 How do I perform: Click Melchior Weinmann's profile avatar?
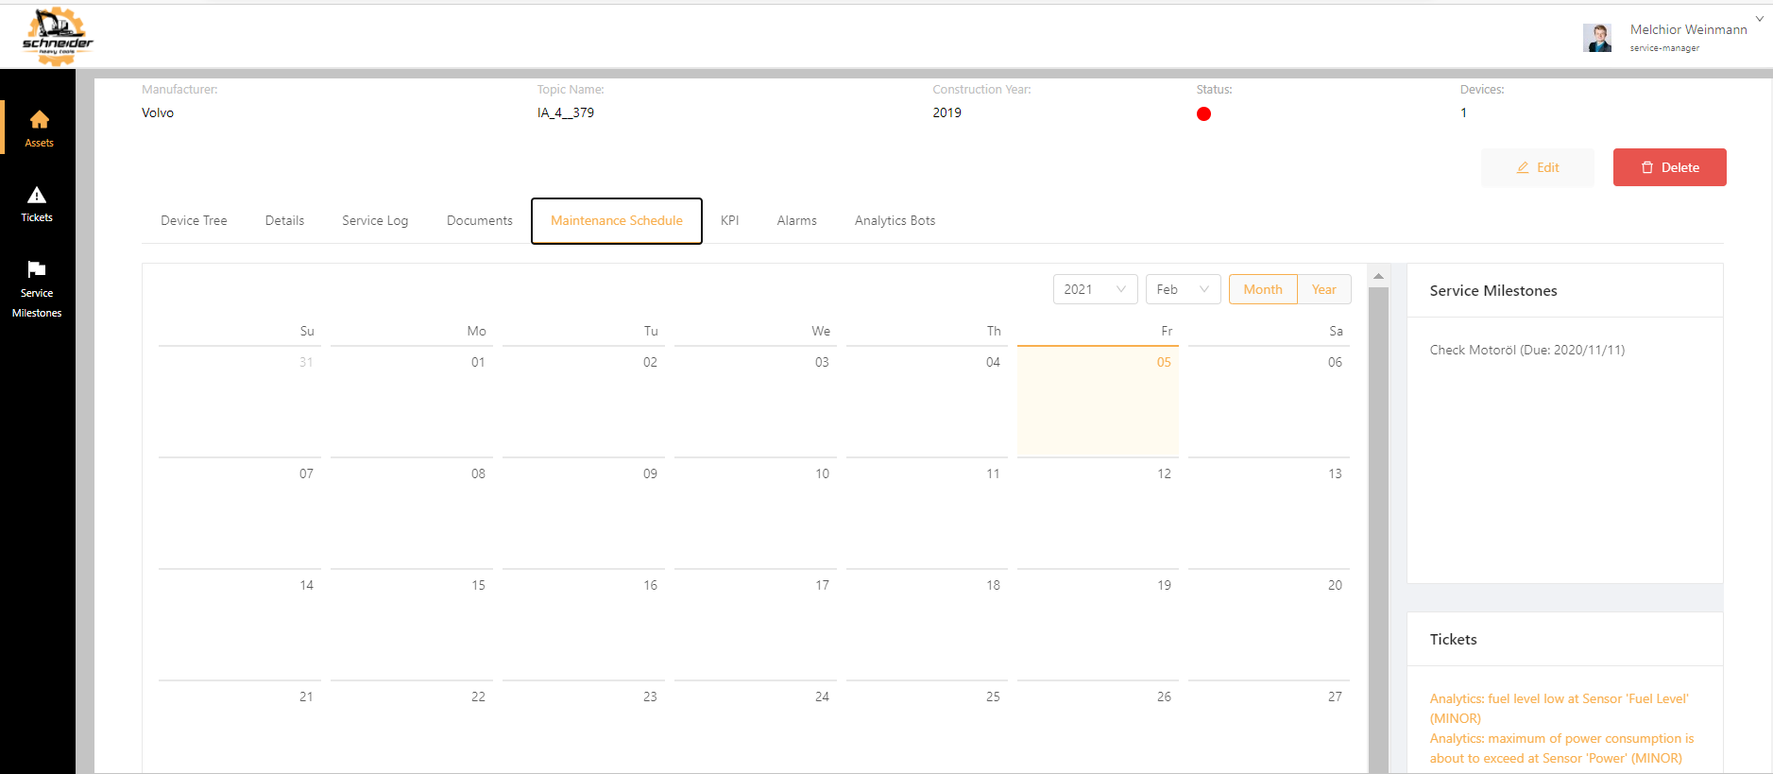click(x=1596, y=38)
